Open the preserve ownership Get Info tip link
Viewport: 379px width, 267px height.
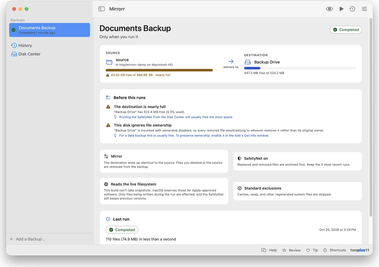point(194,136)
